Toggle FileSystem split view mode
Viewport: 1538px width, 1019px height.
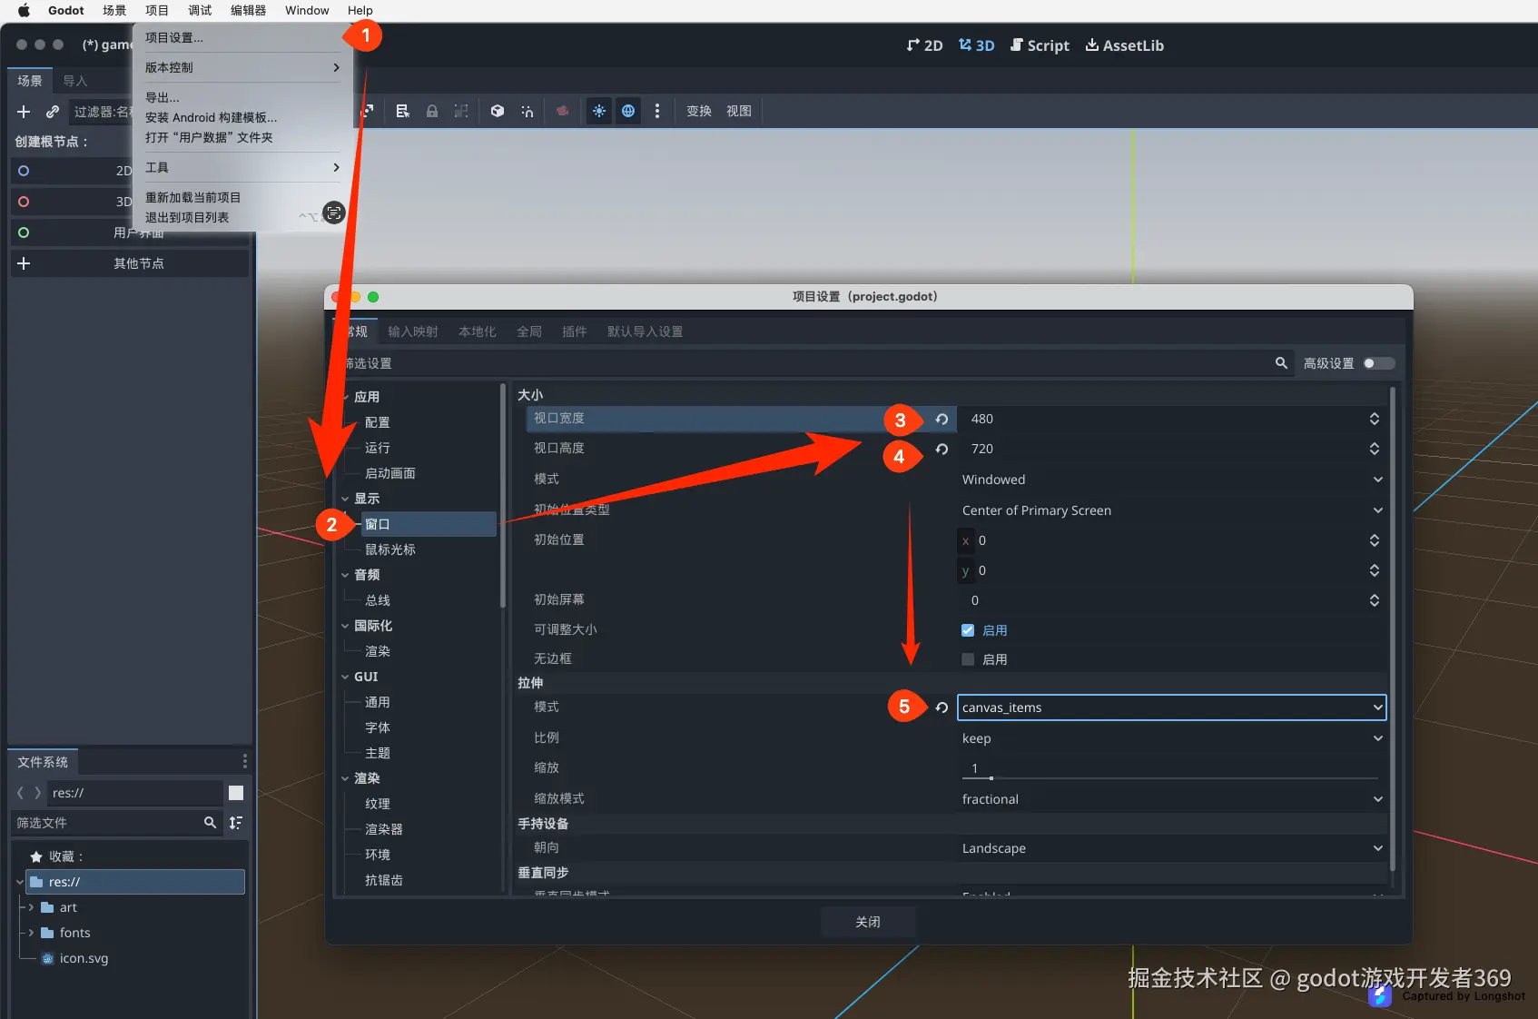click(x=236, y=793)
